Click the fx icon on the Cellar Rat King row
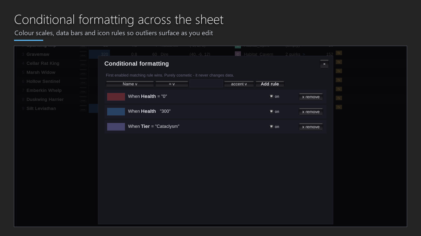 (339, 62)
